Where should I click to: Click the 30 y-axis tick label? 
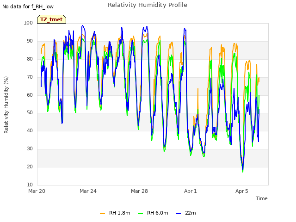click(30, 149)
